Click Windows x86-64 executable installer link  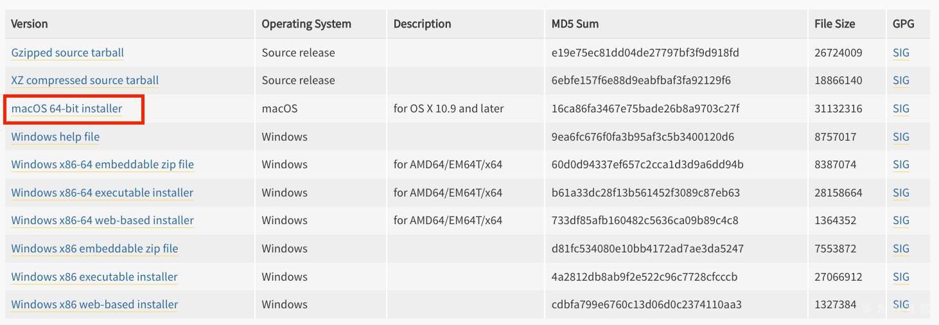coord(102,193)
